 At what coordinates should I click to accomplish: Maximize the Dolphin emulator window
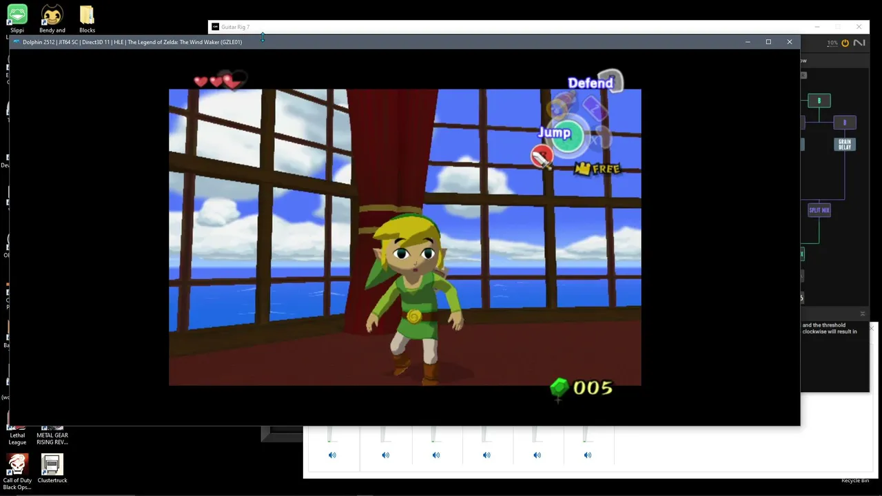point(768,42)
